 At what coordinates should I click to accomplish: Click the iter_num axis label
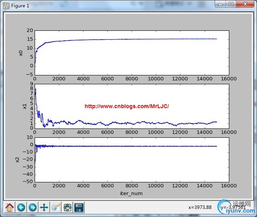coord(131,194)
